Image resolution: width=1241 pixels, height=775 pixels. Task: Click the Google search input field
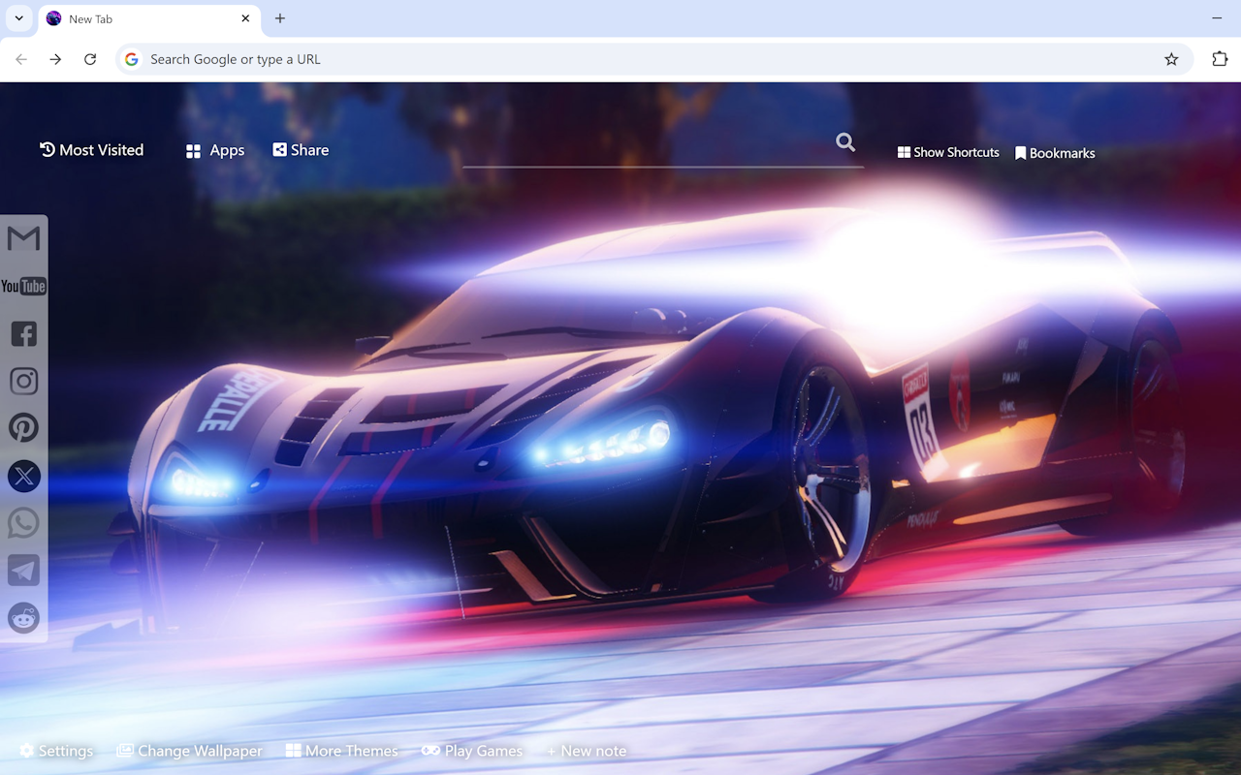(x=388, y=59)
